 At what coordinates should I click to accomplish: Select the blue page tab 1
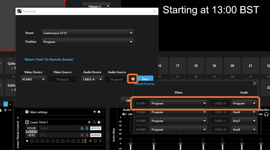[6, 104]
